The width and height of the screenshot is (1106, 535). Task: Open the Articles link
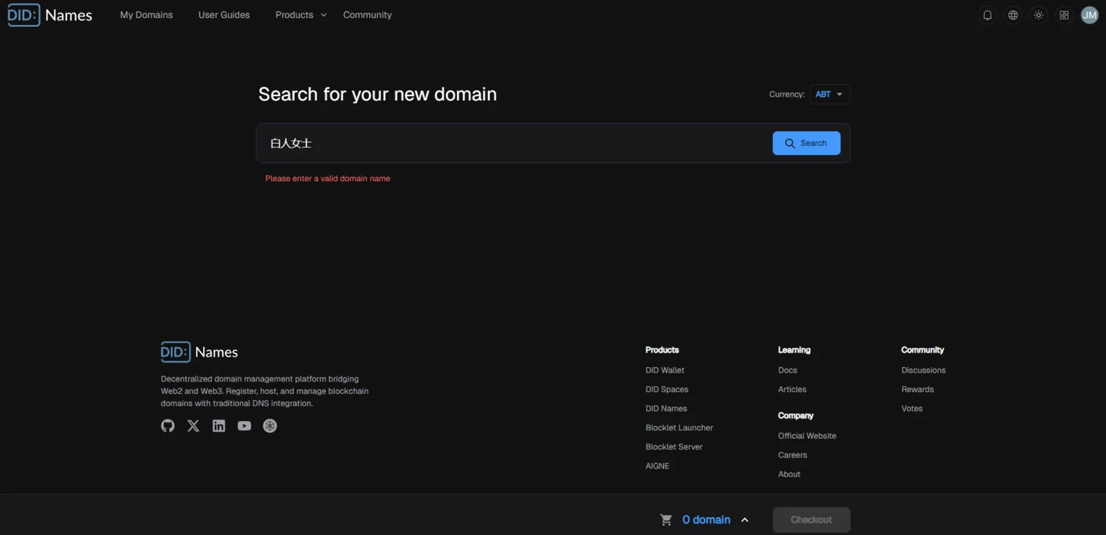792,390
